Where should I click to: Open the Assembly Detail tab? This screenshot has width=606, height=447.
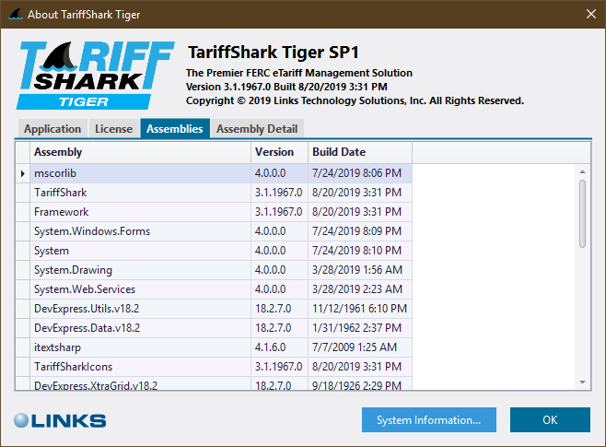click(x=257, y=129)
